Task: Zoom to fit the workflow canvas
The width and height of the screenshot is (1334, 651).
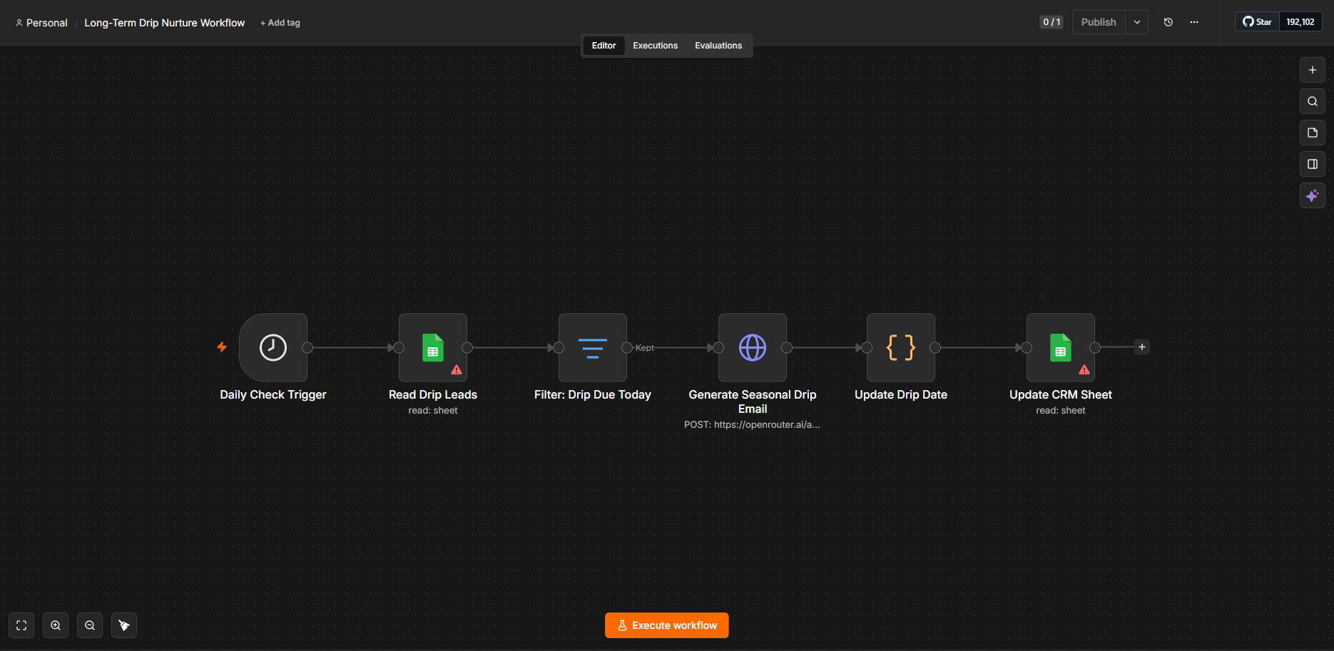Action: click(21, 625)
